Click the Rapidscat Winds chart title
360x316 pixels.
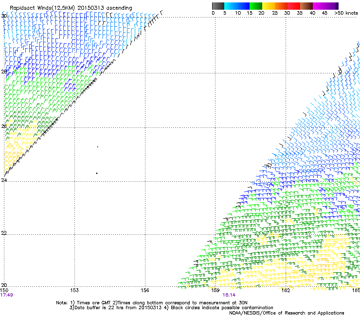tap(71, 8)
